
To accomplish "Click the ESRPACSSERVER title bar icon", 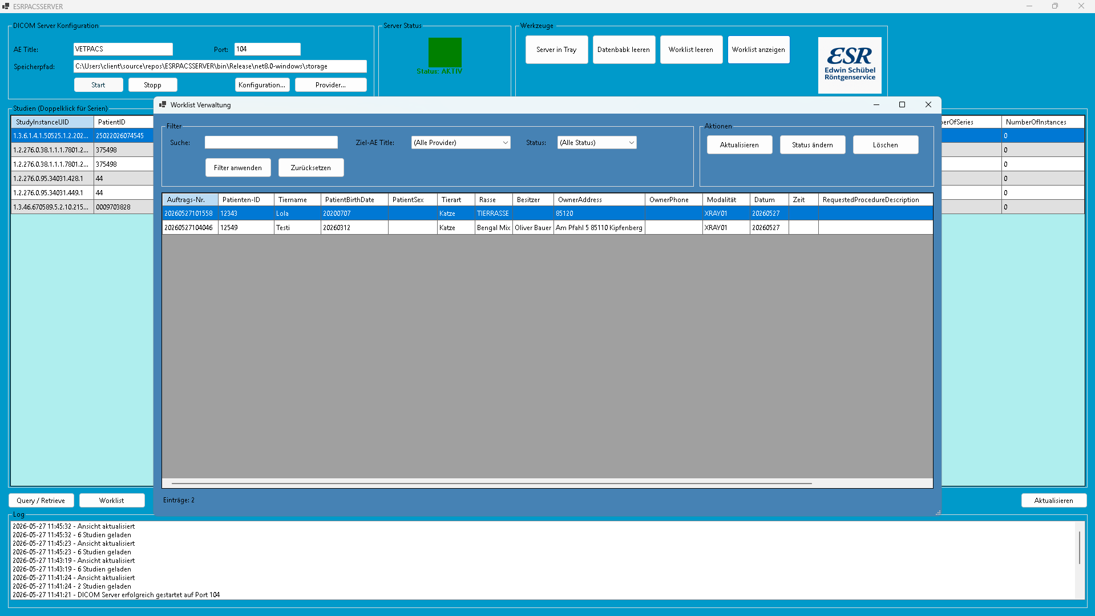I will [x=6, y=6].
